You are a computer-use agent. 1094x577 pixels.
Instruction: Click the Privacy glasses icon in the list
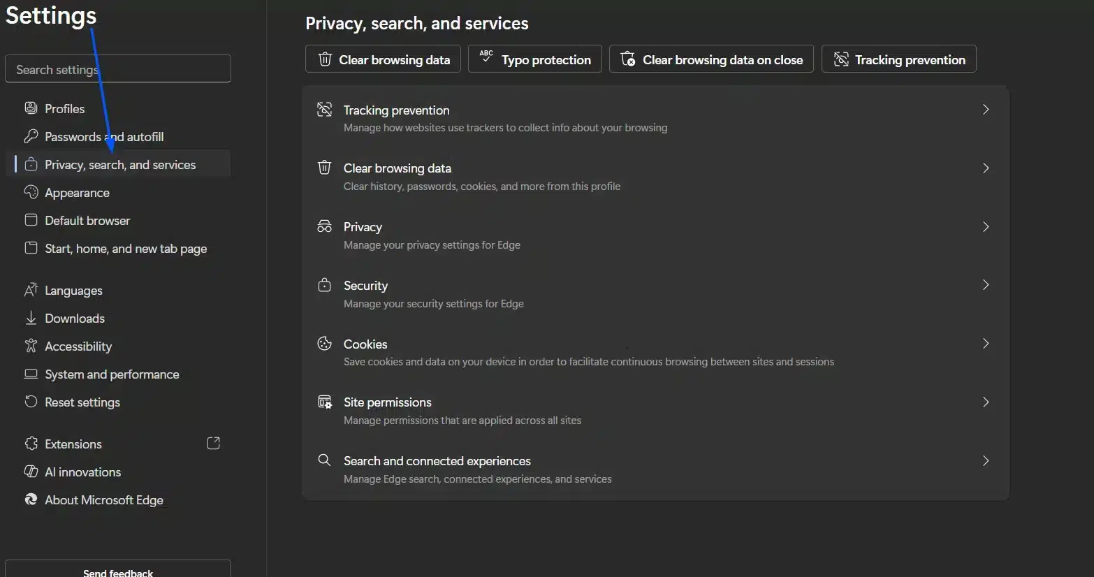click(324, 226)
